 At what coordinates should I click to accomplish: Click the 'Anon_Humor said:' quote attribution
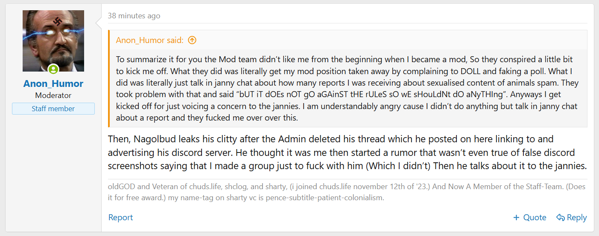tap(150, 40)
